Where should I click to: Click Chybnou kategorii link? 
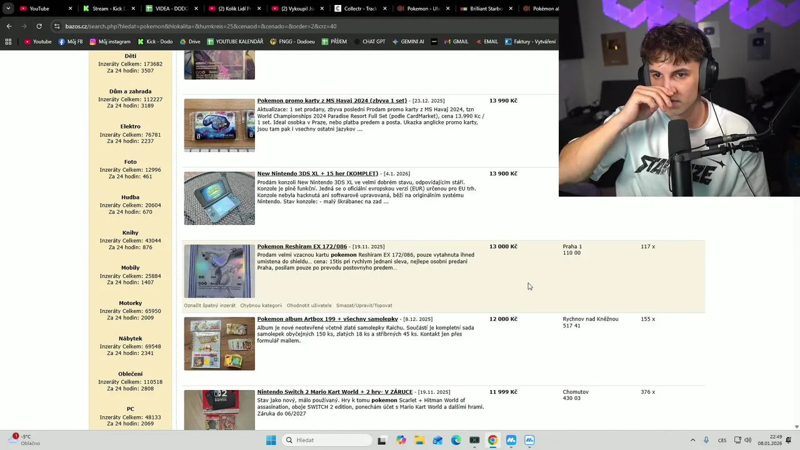coord(261,306)
